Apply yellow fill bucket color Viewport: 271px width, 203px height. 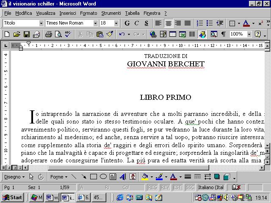pyautogui.click(x=145, y=177)
